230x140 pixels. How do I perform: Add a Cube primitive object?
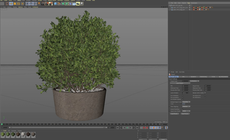click(x=56, y=4)
